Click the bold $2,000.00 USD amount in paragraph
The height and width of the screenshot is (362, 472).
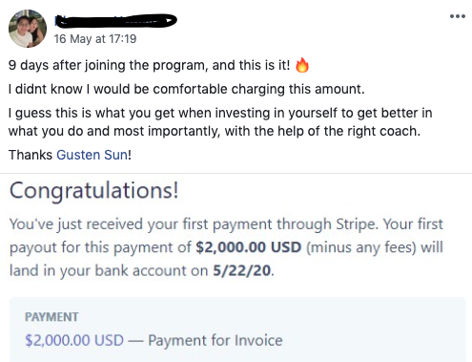click(x=248, y=247)
